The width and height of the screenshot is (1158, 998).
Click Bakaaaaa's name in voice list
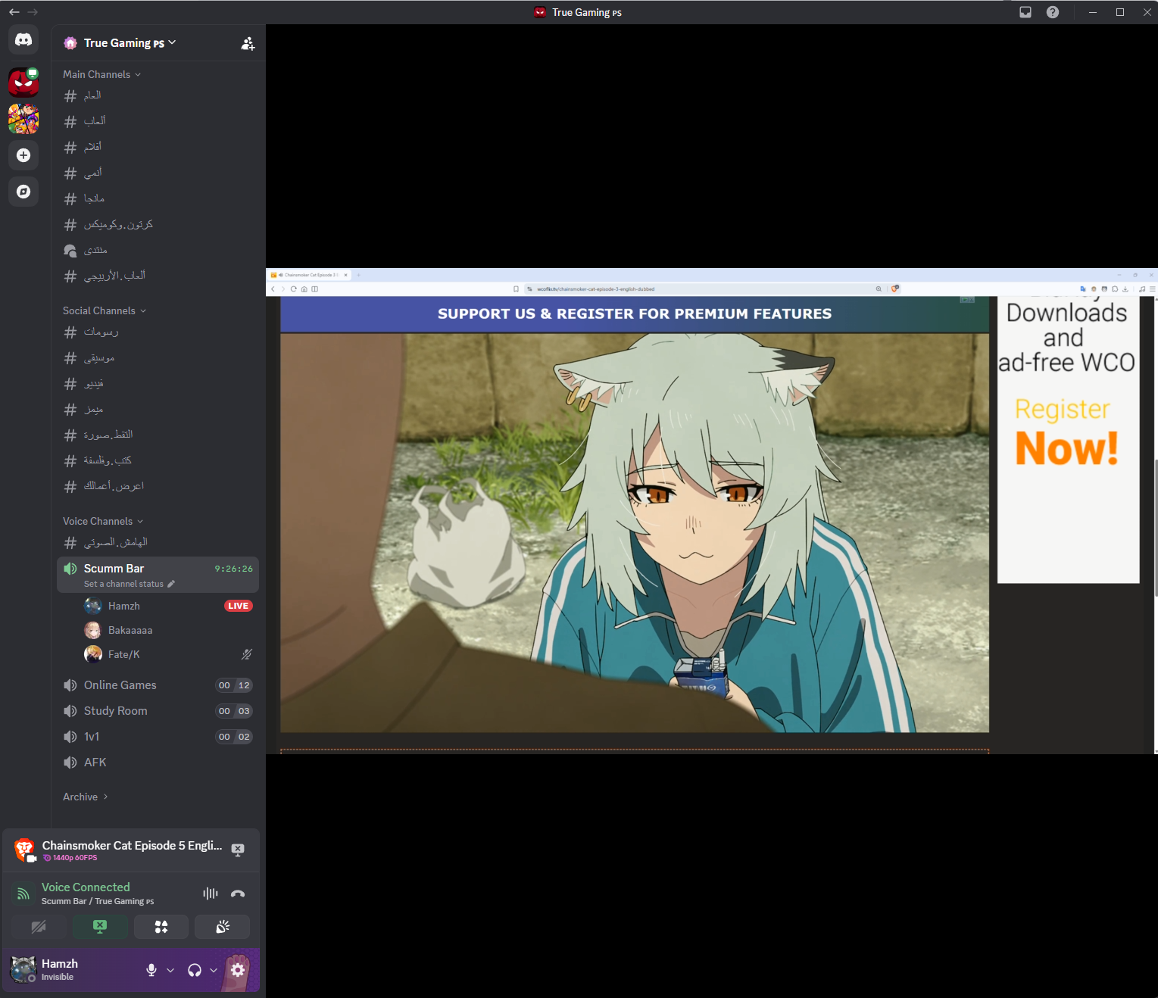(130, 630)
